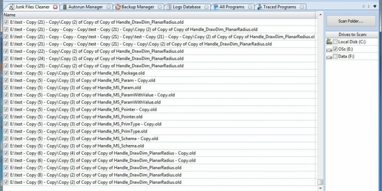Screen dimensions: 382x191
Task: Close the Junk Files Cleaner tab
Action: (55, 7)
